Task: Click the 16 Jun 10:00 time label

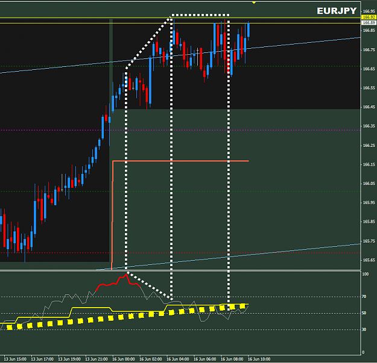Action: (x=259, y=359)
